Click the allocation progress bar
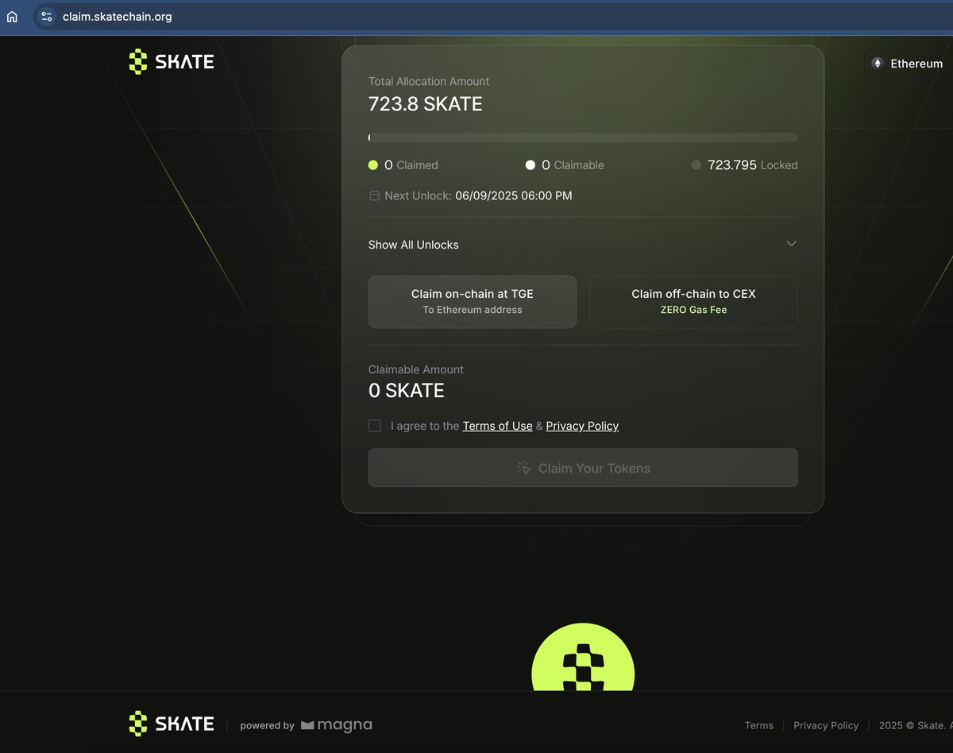Image resolution: width=953 pixels, height=753 pixels. [x=583, y=137]
